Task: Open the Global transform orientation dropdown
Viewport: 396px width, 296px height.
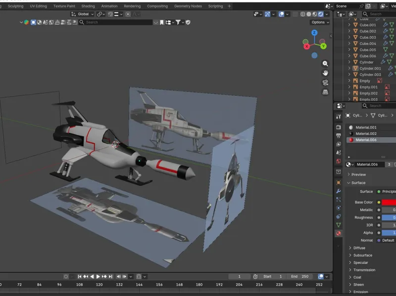Action: (x=82, y=14)
